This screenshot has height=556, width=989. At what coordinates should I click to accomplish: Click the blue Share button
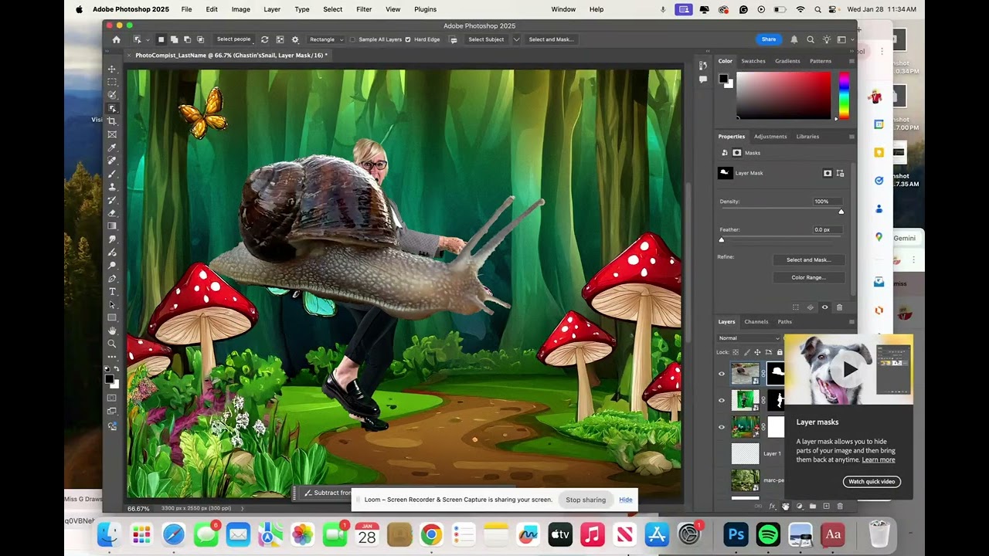pos(769,39)
